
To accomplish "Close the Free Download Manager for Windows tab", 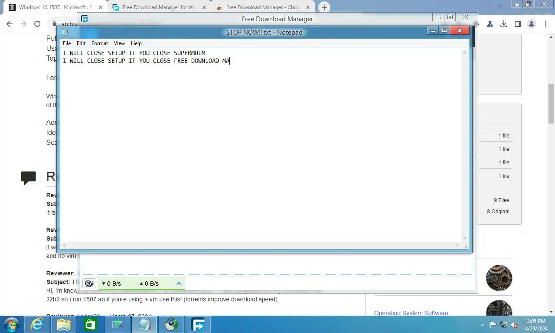I will coord(204,7).
